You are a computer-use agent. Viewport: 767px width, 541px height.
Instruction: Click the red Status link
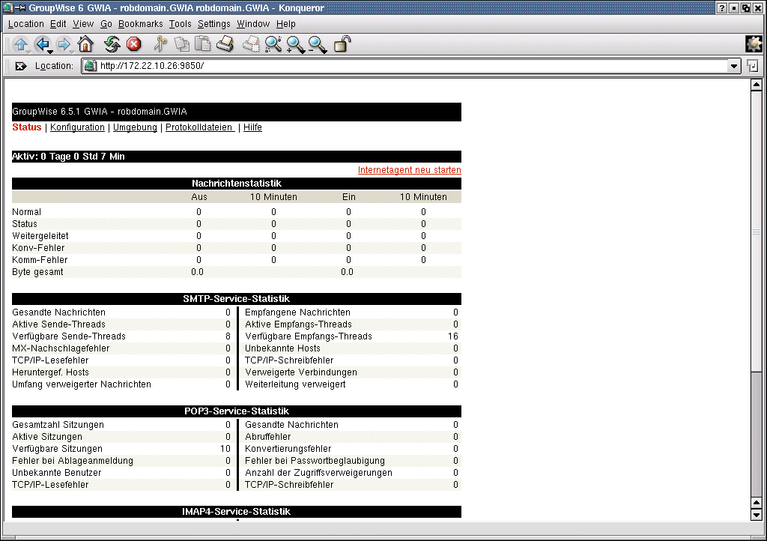27,127
